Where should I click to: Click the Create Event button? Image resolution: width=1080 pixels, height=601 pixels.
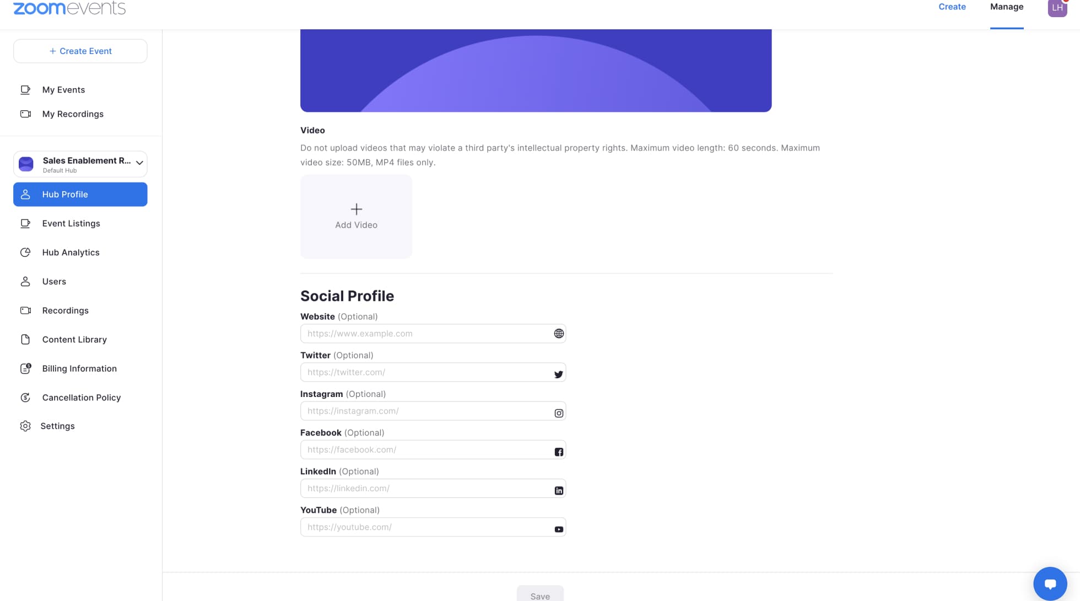pos(80,51)
